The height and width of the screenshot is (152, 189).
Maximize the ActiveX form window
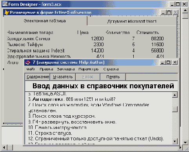[169, 13]
